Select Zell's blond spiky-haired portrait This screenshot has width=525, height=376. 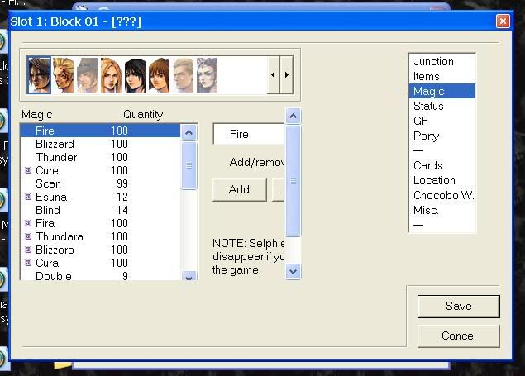(64, 75)
